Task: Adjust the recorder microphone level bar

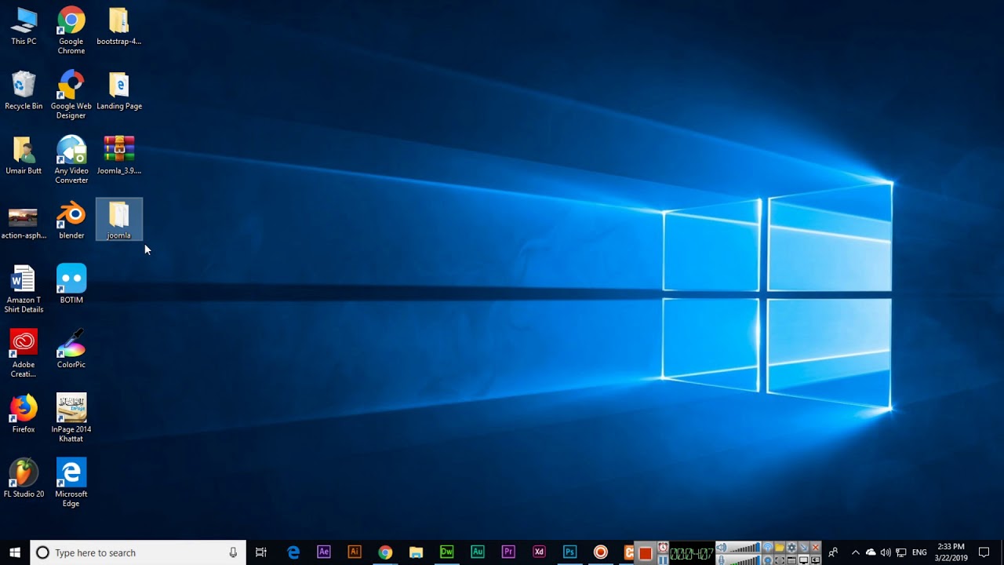Action: click(x=744, y=560)
